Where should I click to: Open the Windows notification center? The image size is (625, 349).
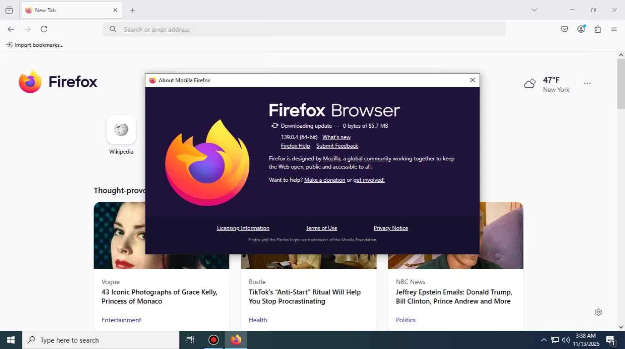pyautogui.click(x=611, y=340)
